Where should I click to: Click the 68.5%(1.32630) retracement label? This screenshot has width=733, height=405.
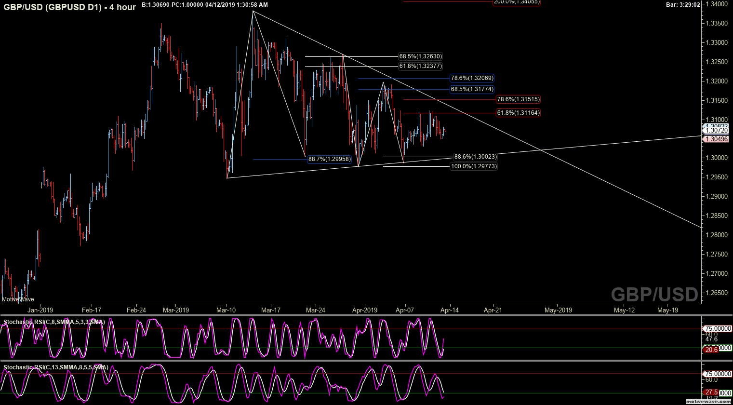(x=420, y=56)
